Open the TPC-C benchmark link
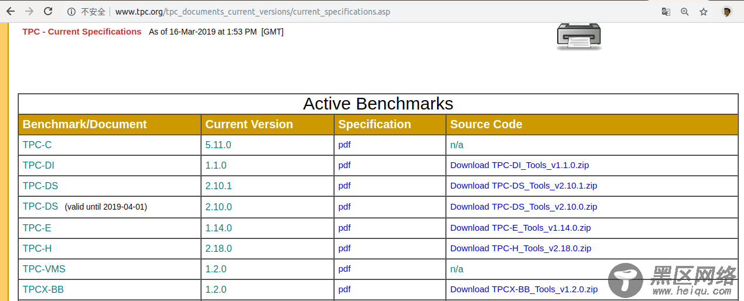 [x=37, y=145]
